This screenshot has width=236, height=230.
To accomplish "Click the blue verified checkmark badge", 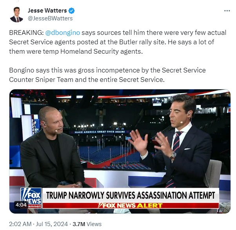I will 71,11.
